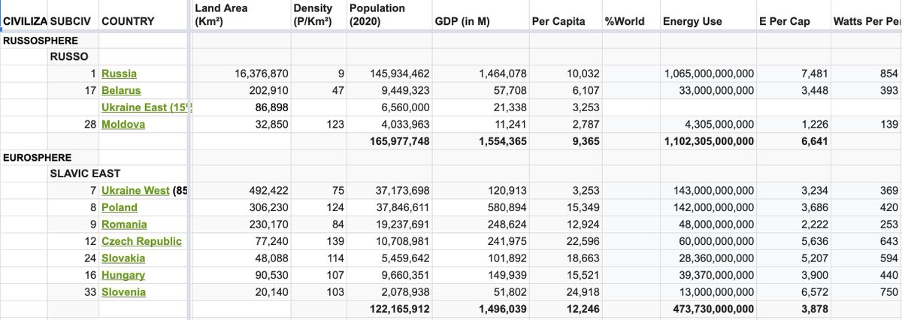
Task: Open the Slovakia country link
Action: pos(123,258)
